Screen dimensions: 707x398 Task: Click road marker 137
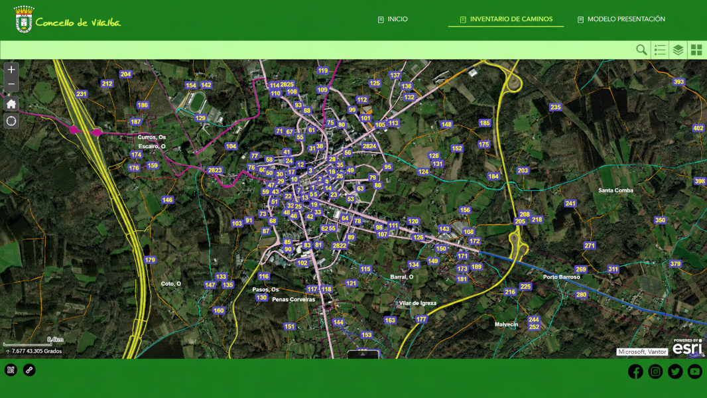pos(395,75)
